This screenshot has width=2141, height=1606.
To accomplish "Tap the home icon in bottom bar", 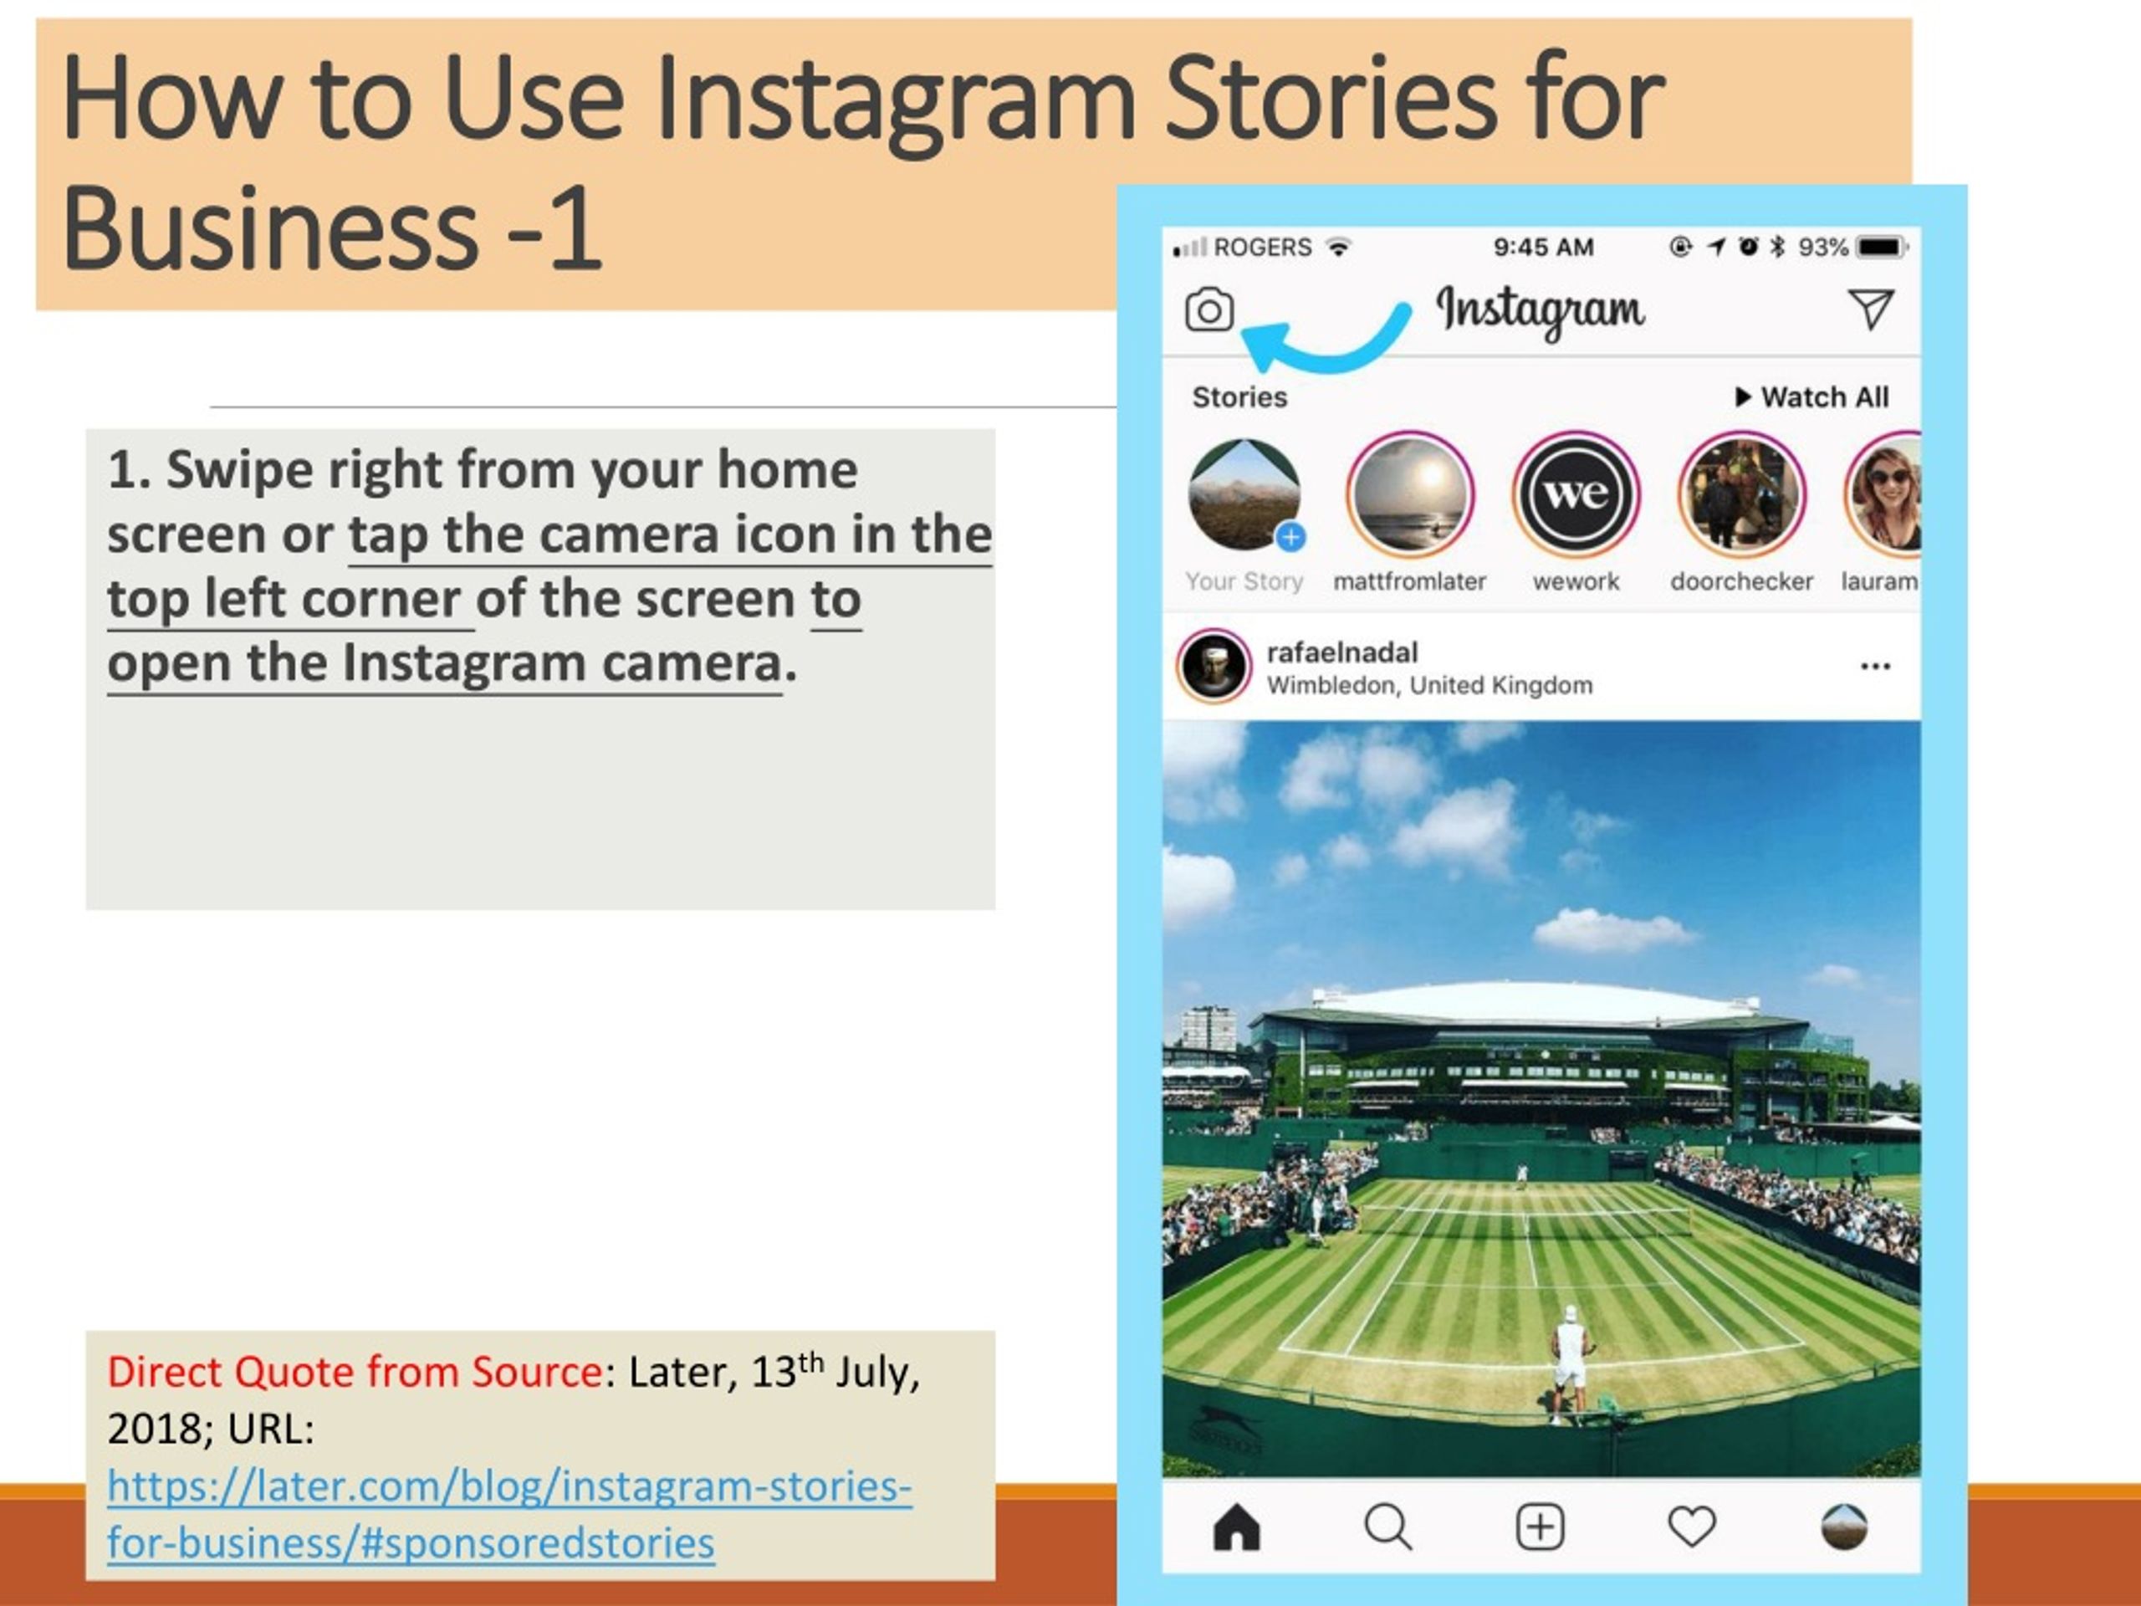I will click(x=1237, y=1527).
